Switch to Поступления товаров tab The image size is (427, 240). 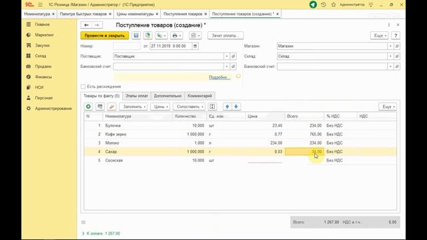pyautogui.click(x=183, y=14)
